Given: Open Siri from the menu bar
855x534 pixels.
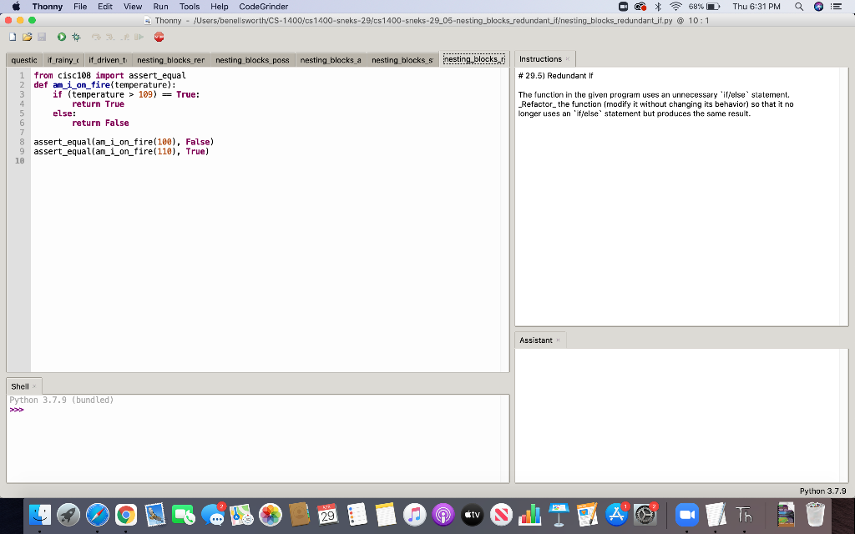Looking at the screenshot, I should 818,7.
